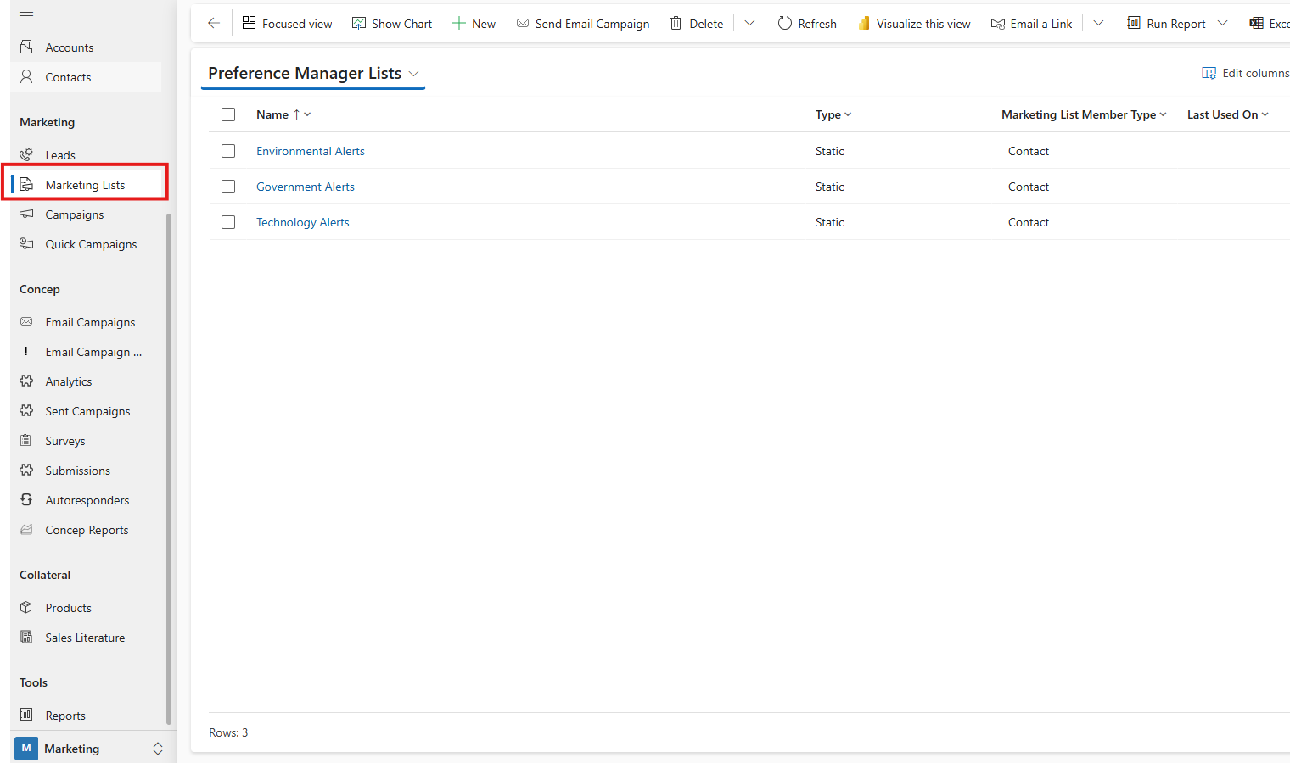Viewport: 1290px width, 763px height.
Task: Click Visualize this view
Action: point(914,23)
